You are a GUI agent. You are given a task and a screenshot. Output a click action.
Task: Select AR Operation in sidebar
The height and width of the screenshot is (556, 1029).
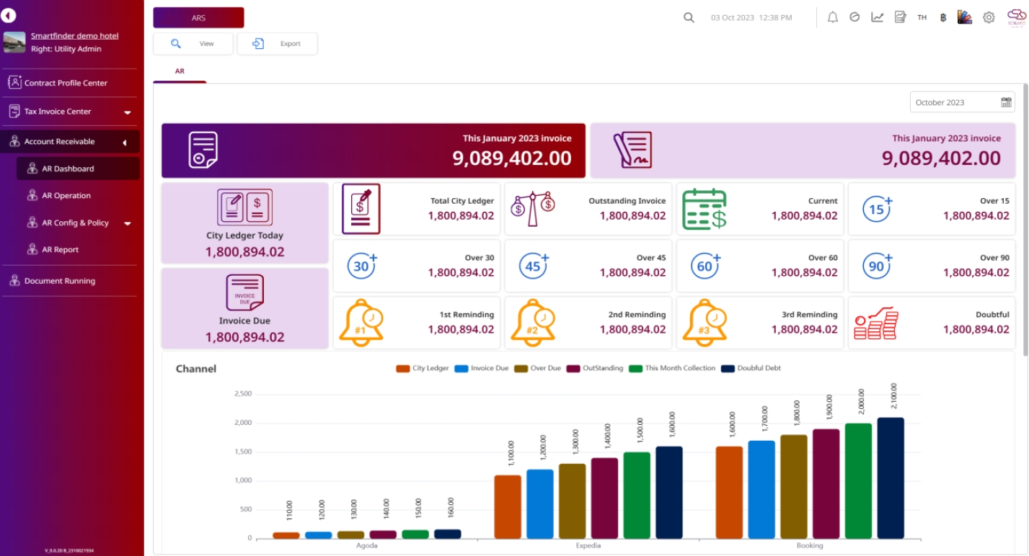coord(66,196)
